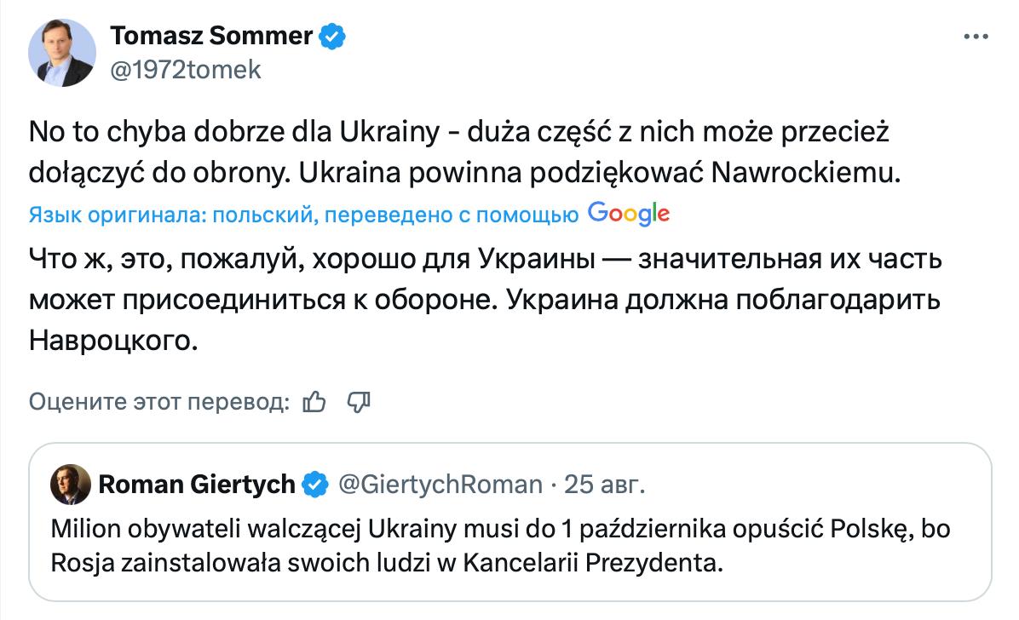This screenshot has width=1019, height=620.
Task: Open Roman Giertych's avatar in quoted tweet
Action: [x=70, y=485]
